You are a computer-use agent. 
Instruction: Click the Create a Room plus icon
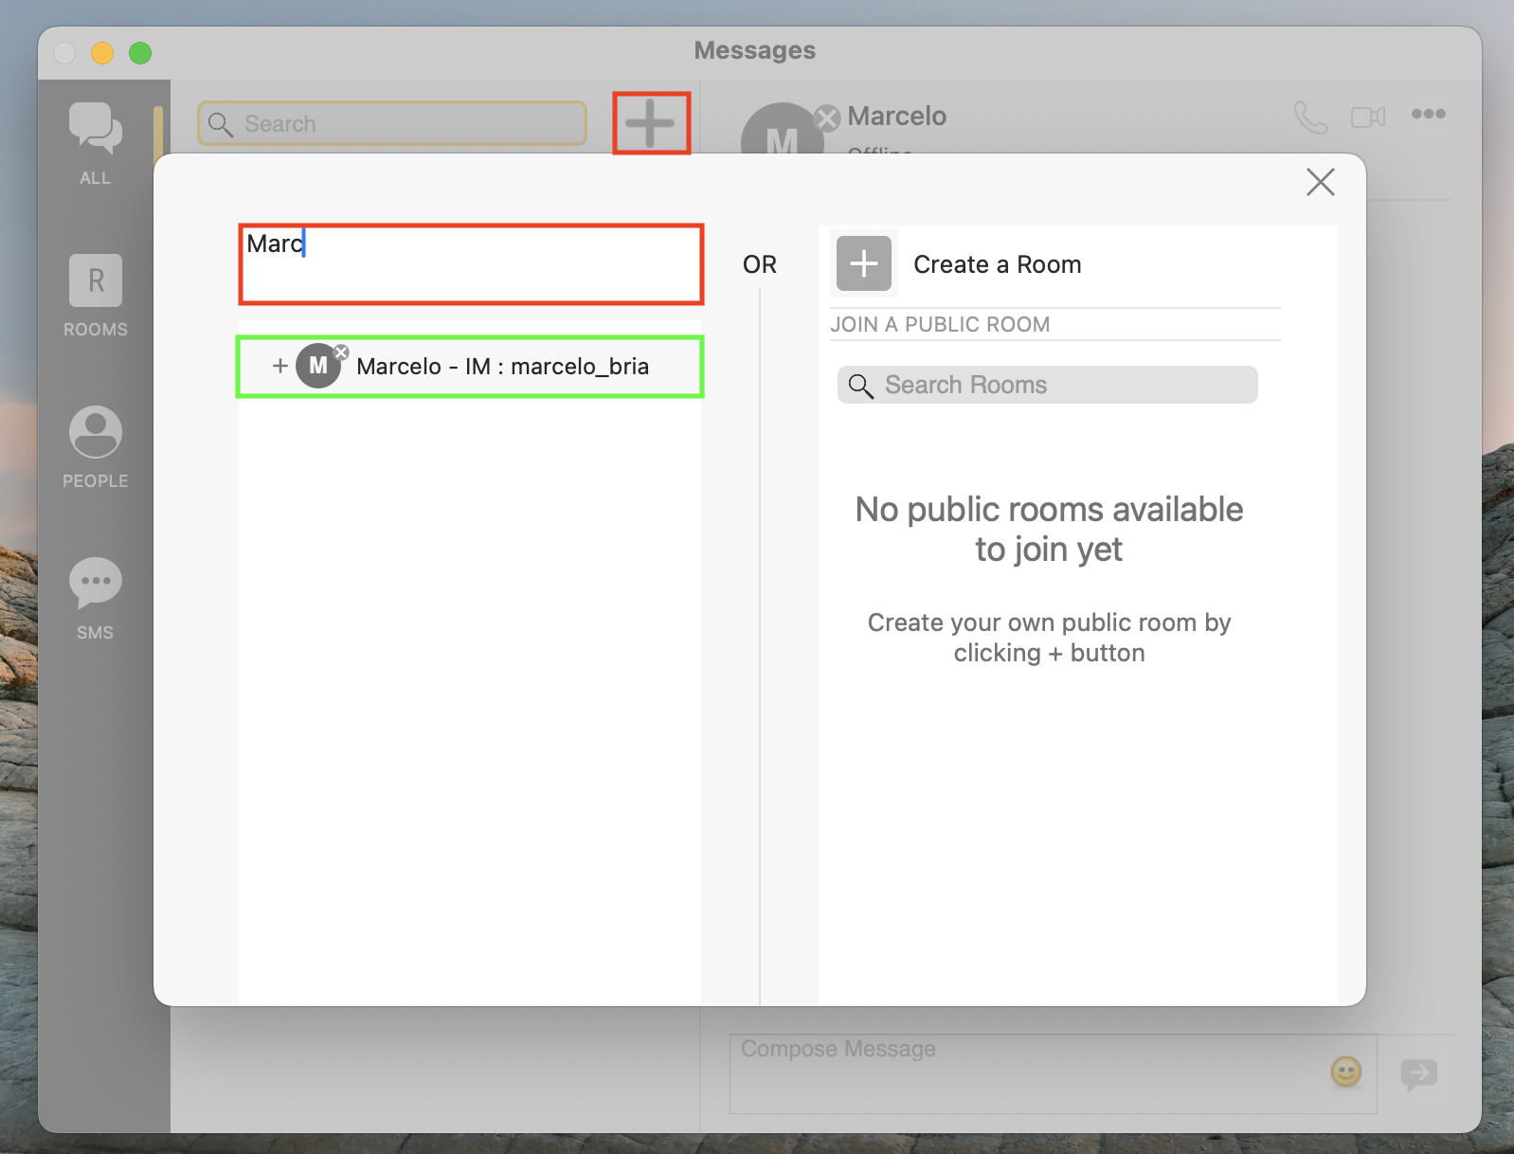click(x=863, y=263)
